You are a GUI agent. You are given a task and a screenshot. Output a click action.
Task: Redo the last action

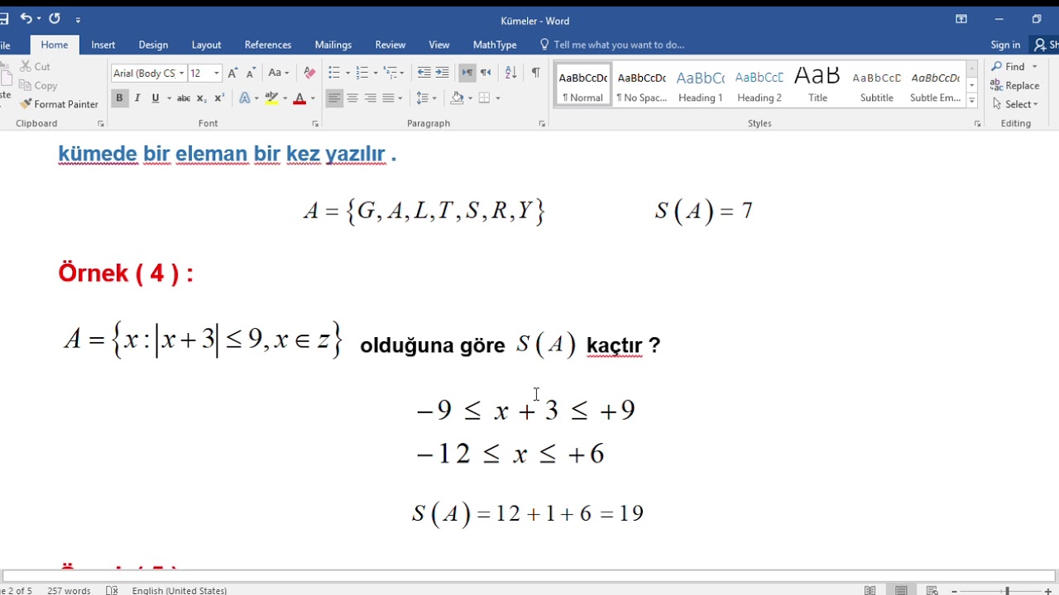click(55, 18)
